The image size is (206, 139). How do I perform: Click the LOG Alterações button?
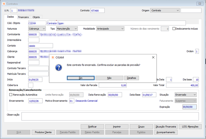190,127
